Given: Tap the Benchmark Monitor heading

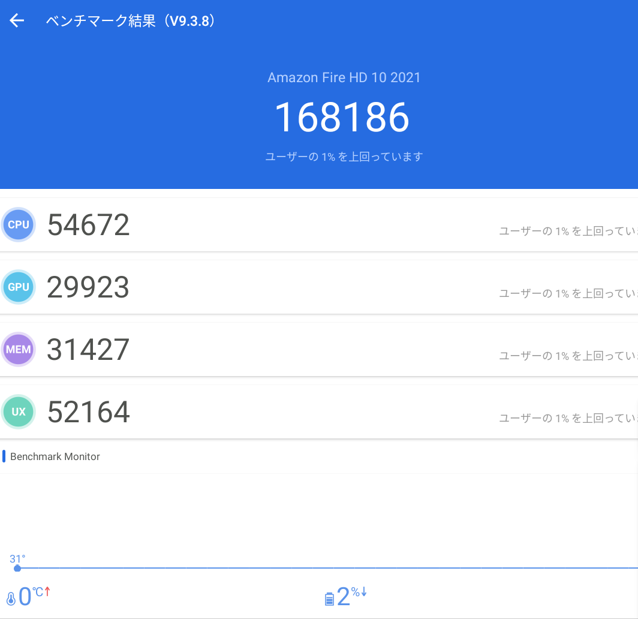Looking at the screenshot, I should [55, 456].
